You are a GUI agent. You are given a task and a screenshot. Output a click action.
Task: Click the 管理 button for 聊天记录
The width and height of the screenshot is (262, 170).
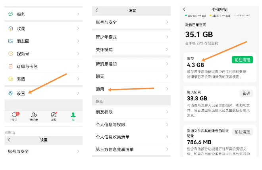(246, 94)
